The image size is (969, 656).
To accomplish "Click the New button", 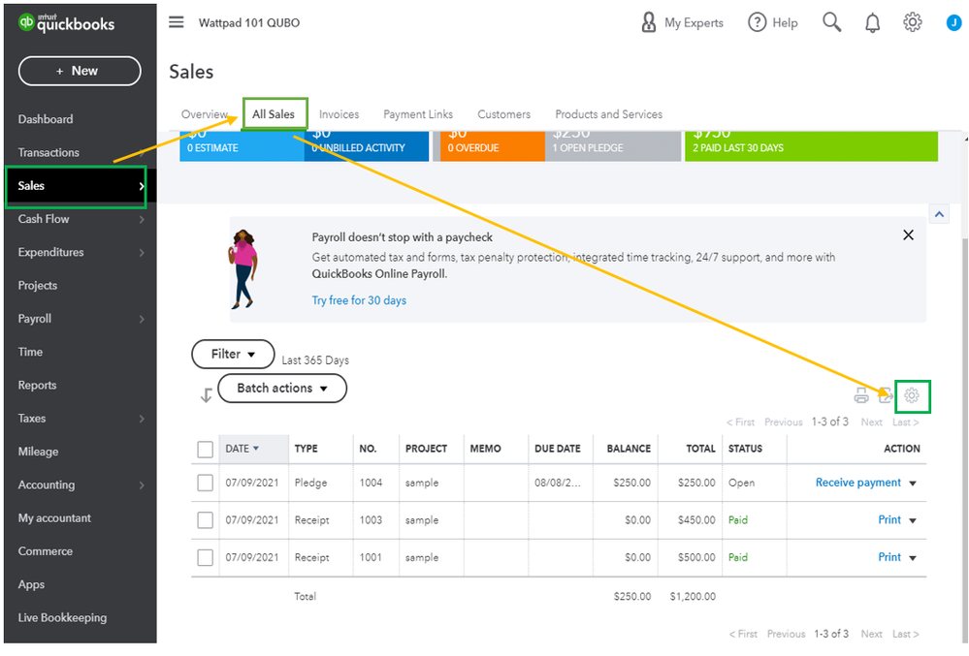I will 80,71.
